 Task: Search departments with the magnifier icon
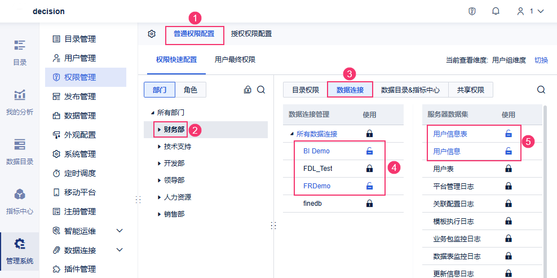coord(261,90)
